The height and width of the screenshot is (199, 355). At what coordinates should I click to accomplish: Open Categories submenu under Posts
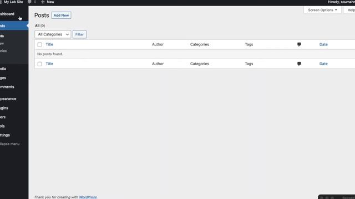click(3, 51)
